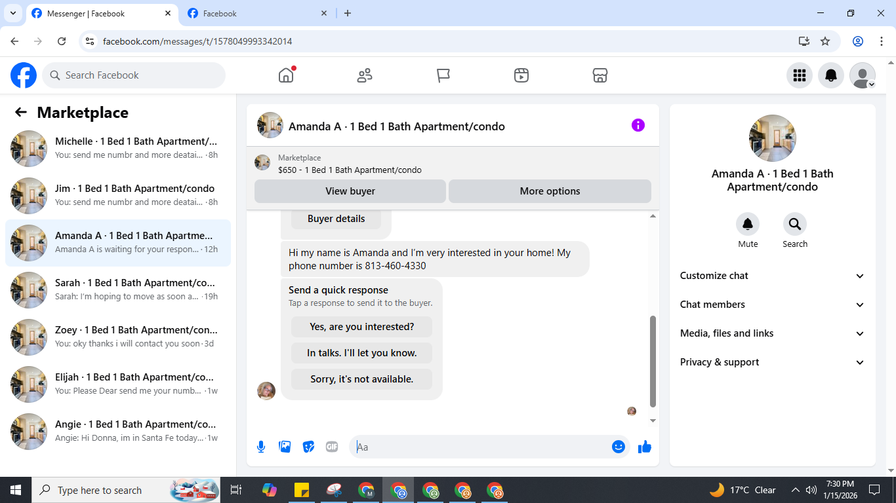Open Jim's conversation
Image resolution: width=896 pixels, height=503 pixels.
point(118,196)
